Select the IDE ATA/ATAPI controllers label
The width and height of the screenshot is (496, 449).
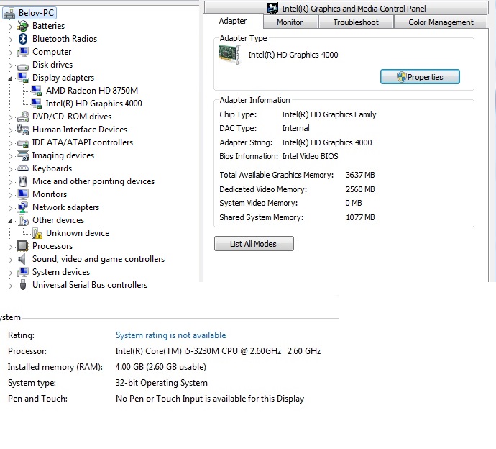(82, 142)
